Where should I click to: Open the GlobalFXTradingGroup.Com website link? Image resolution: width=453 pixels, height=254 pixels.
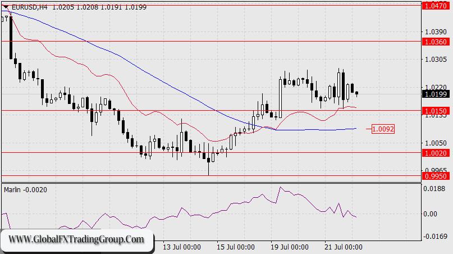click(76, 239)
